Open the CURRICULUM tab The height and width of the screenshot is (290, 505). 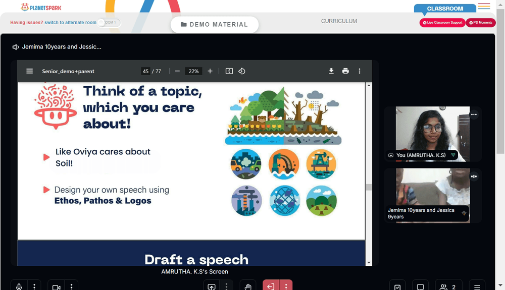(x=339, y=21)
